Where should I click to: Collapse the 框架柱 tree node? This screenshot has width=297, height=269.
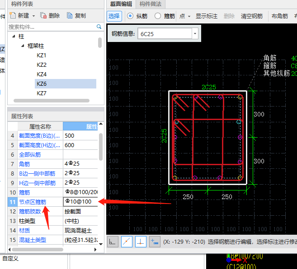(23, 46)
